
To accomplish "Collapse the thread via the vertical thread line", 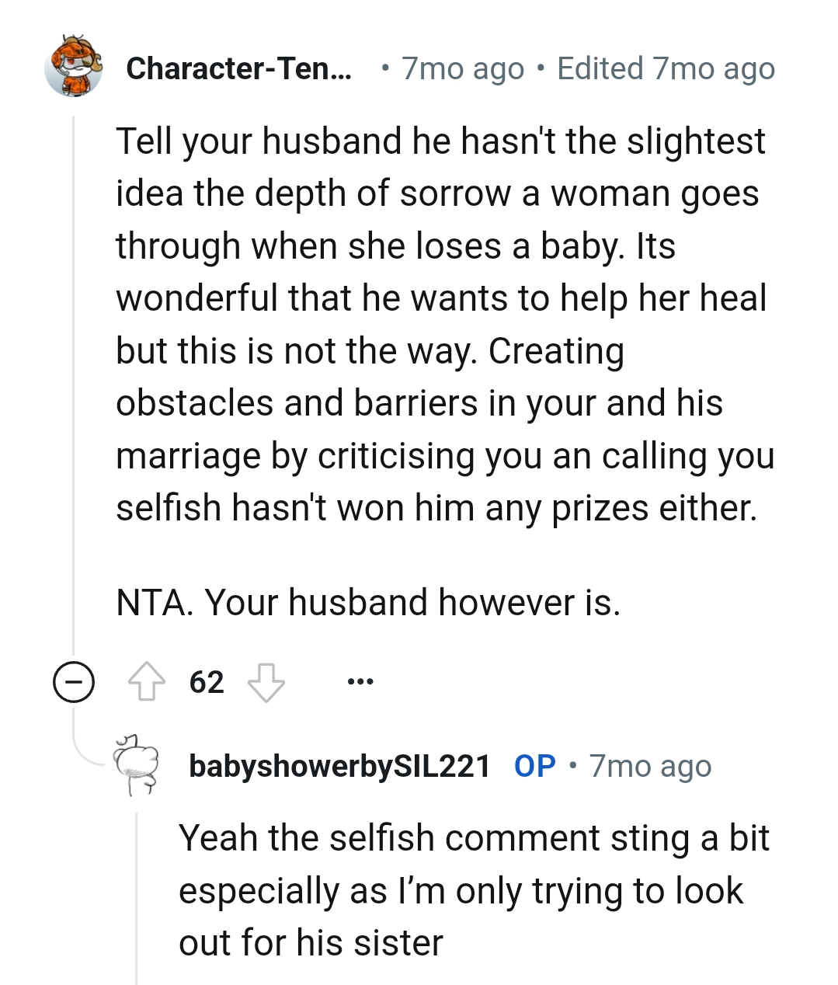I will (74, 388).
